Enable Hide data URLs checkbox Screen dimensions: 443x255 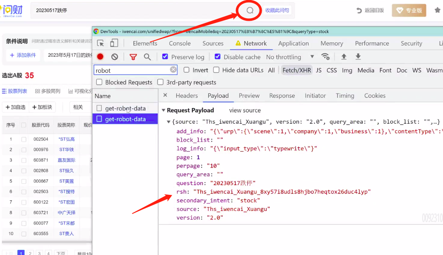[216, 70]
